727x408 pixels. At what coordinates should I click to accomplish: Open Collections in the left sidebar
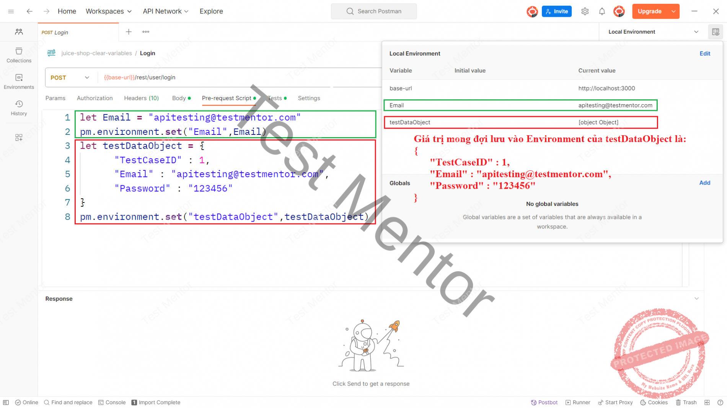tap(18, 55)
